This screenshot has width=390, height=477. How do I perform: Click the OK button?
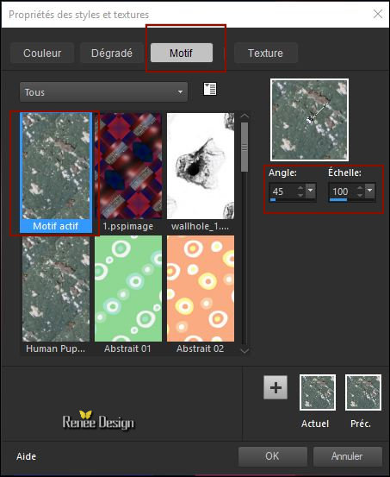272,456
